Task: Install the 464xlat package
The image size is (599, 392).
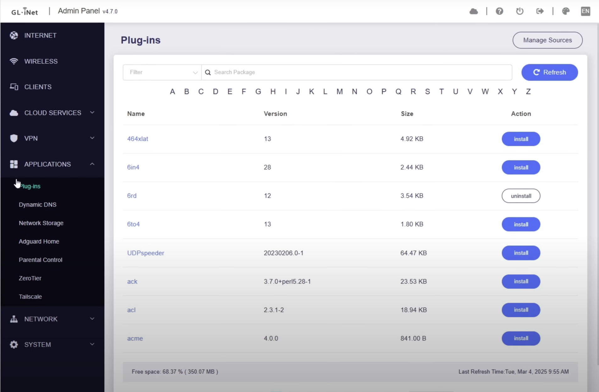Action: (x=521, y=139)
